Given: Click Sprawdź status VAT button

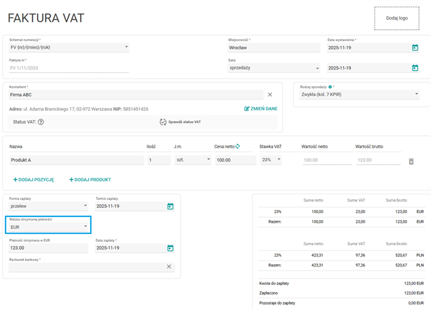Looking at the screenshot, I should point(180,122).
